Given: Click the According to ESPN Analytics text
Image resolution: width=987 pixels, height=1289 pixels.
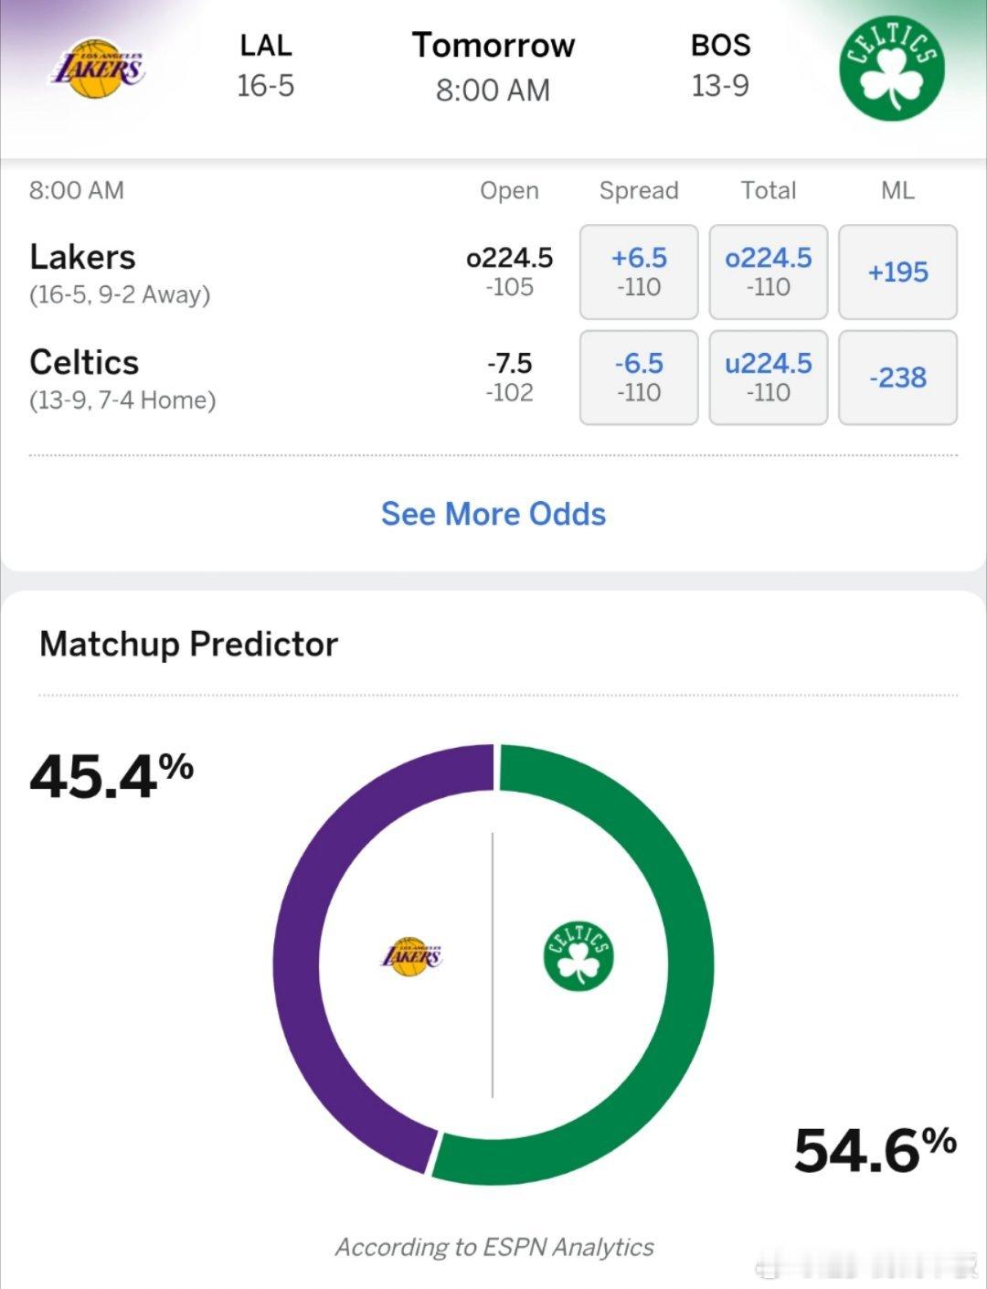Looking at the screenshot, I should [x=493, y=1245].
